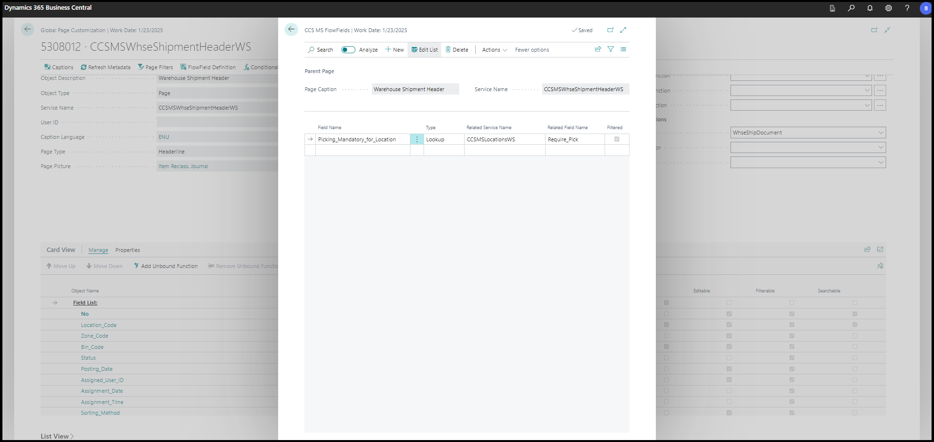This screenshot has height=442, width=934.
Task: Open the settings gear icon
Action: [x=888, y=8]
